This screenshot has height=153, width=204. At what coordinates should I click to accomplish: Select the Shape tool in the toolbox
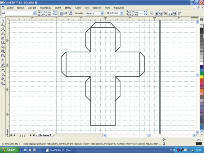[3, 25]
